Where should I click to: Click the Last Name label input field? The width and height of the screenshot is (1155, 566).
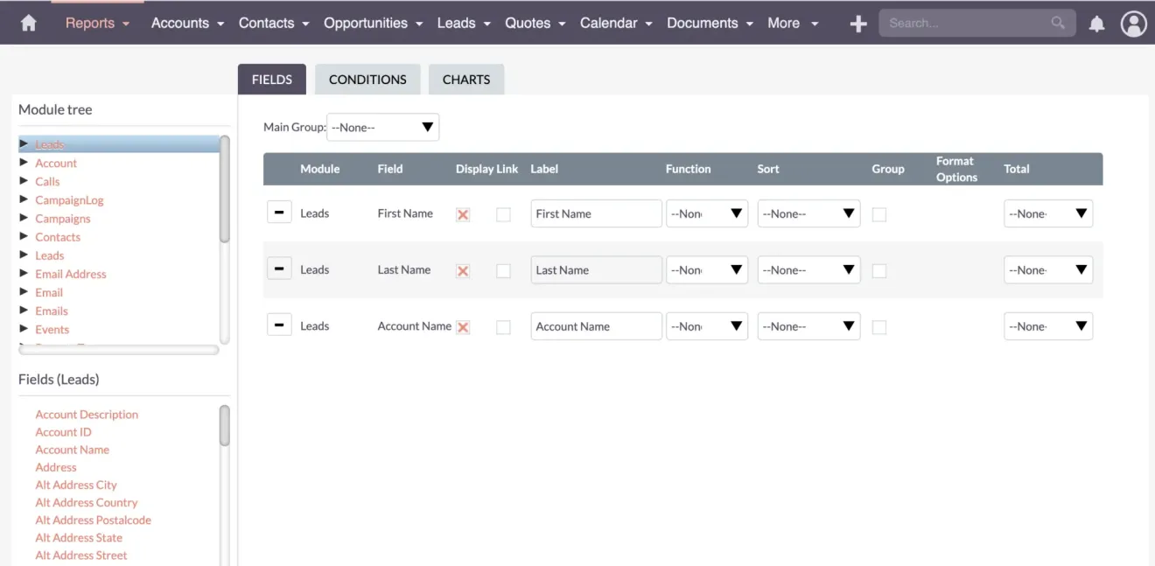pos(596,269)
